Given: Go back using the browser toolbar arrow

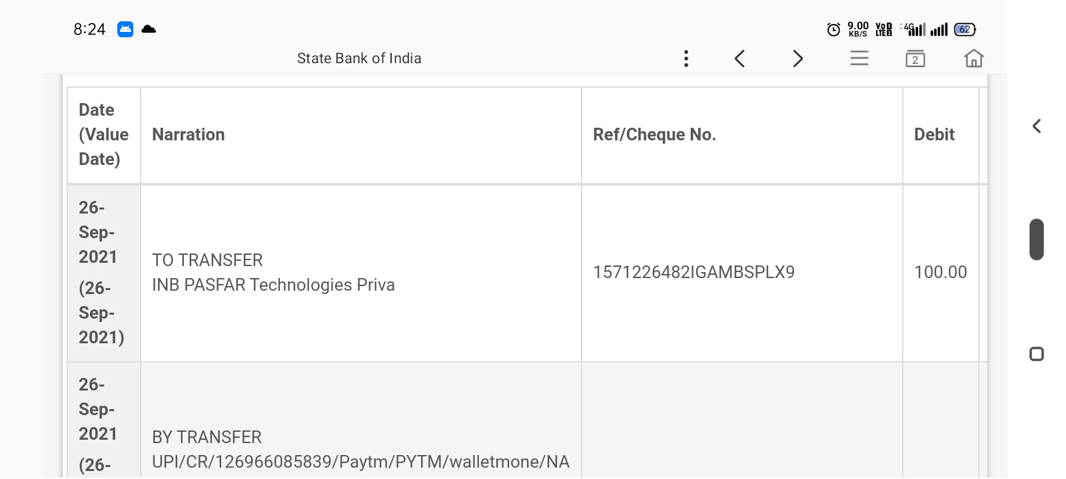Looking at the screenshot, I should click(740, 59).
